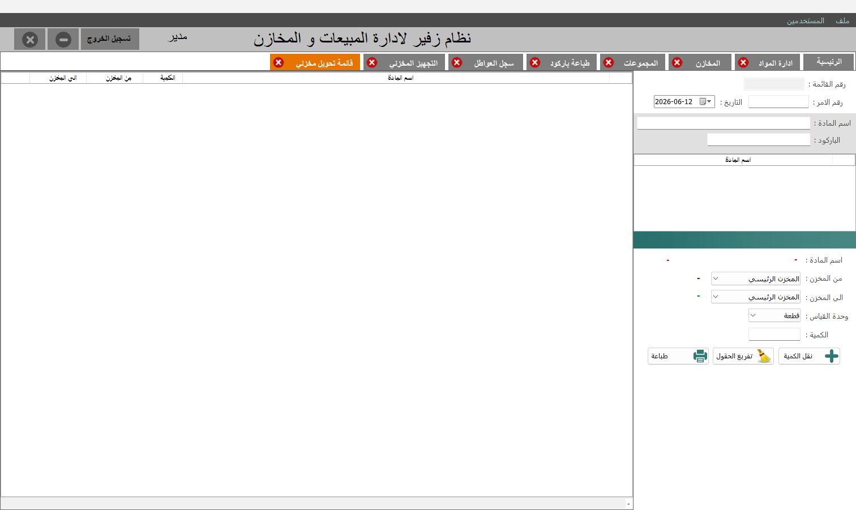This screenshot has width=856, height=510.
Task: Click the اسم المادة column header in main table
Action: [396, 78]
